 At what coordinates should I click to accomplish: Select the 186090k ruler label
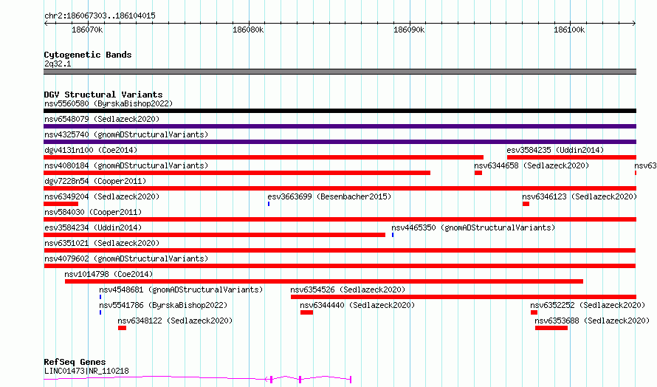point(409,30)
